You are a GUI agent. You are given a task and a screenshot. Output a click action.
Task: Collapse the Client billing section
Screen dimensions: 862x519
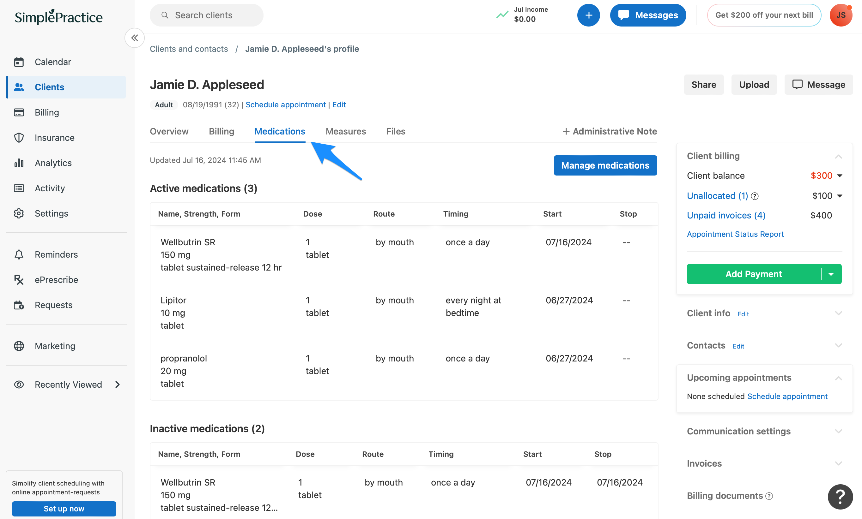point(839,156)
